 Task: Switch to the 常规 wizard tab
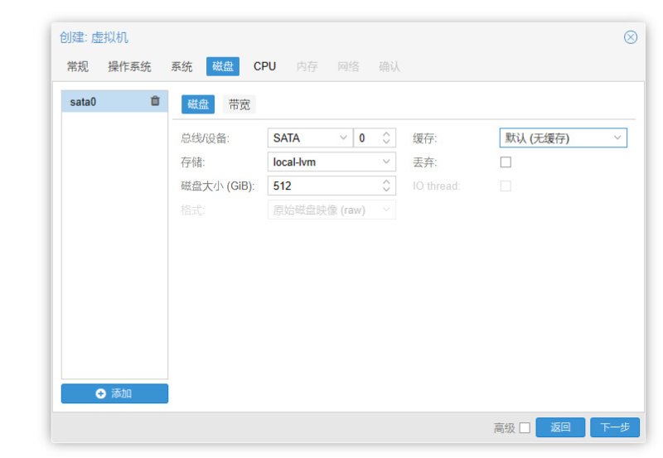pyautogui.click(x=78, y=66)
